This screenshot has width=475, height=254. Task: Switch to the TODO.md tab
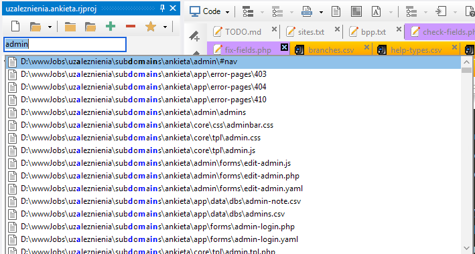pos(243,32)
